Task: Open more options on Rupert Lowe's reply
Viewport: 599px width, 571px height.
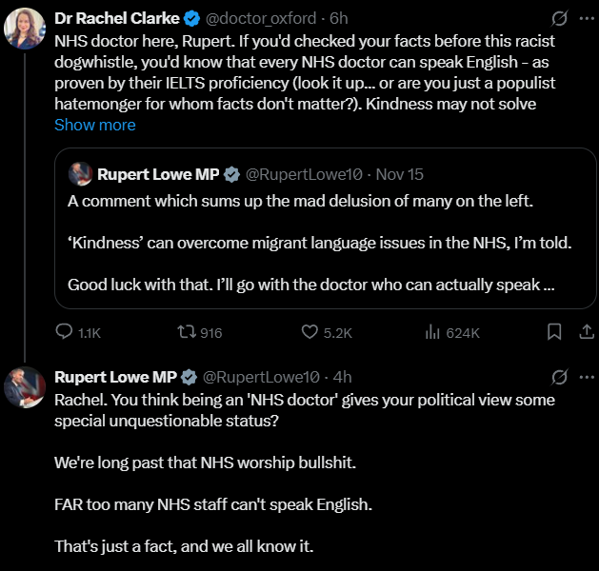Action: point(587,377)
